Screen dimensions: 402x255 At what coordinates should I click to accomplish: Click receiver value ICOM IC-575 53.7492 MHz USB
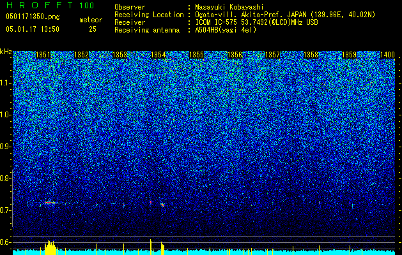257,22
